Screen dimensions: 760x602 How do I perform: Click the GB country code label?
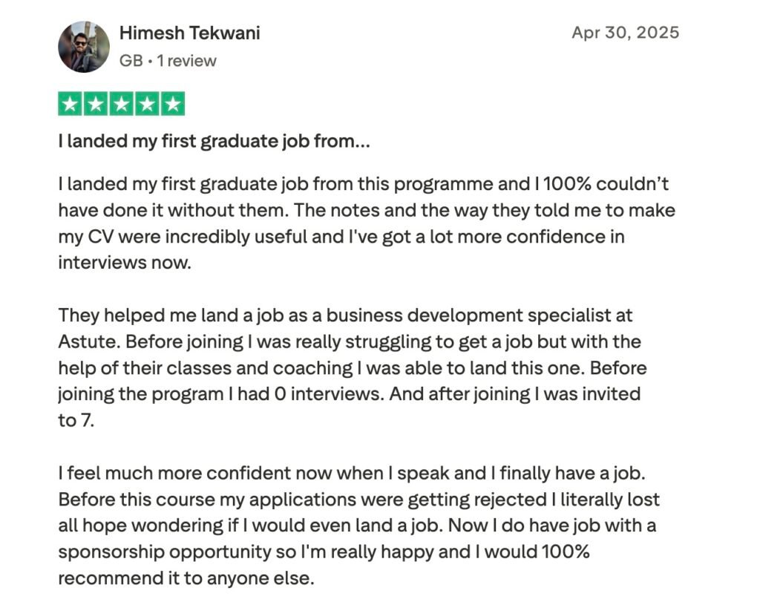(131, 61)
